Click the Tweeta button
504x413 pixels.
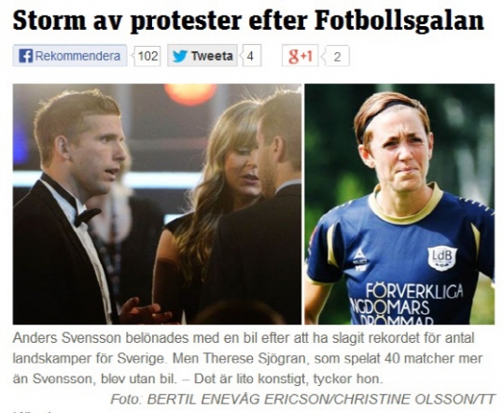[203, 56]
